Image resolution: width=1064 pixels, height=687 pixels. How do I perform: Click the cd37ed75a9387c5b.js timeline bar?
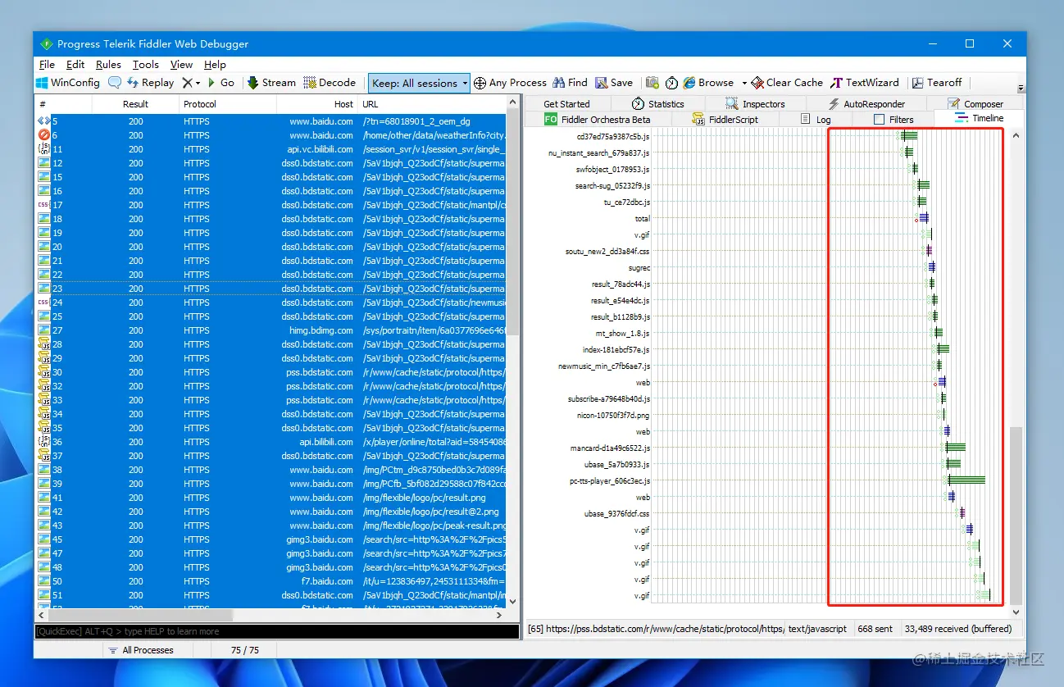pyautogui.click(x=908, y=136)
